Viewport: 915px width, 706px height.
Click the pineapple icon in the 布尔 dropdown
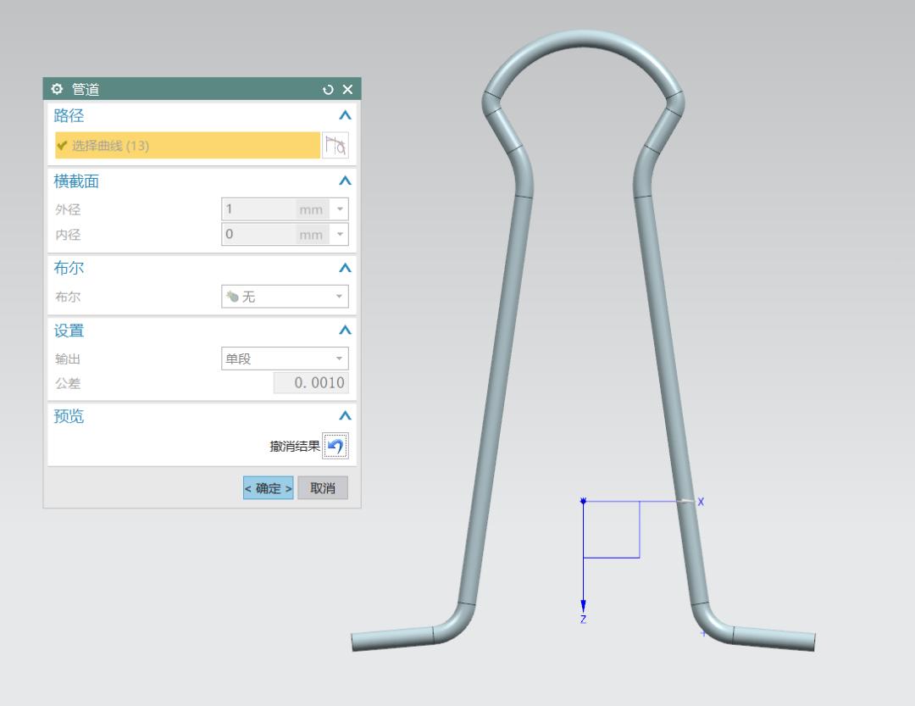[x=232, y=297]
